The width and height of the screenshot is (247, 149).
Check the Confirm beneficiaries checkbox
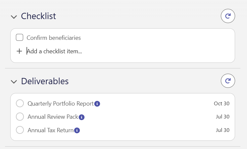20,37
